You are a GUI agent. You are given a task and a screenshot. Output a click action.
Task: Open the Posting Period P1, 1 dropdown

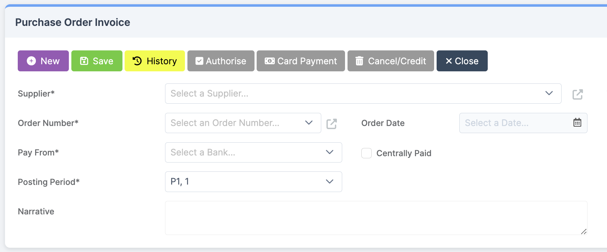point(253,182)
